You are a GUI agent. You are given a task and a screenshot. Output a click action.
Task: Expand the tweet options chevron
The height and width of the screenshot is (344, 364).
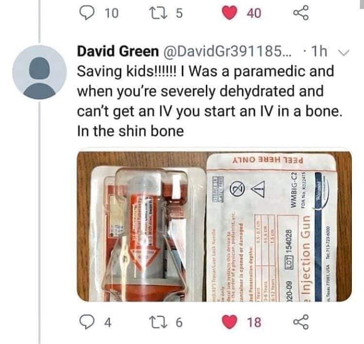coord(343,53)
